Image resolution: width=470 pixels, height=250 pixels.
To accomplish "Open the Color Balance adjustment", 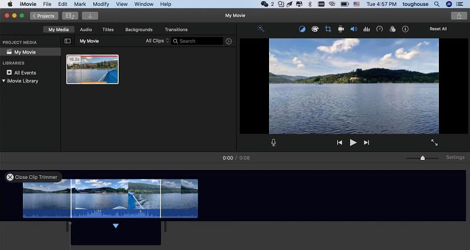I will (x=302, y=29).
